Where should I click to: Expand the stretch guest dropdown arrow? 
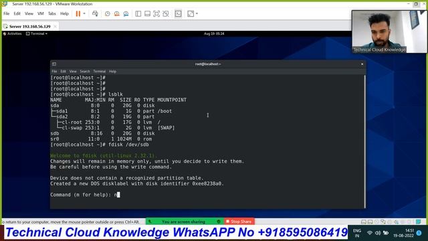point(197,13)
